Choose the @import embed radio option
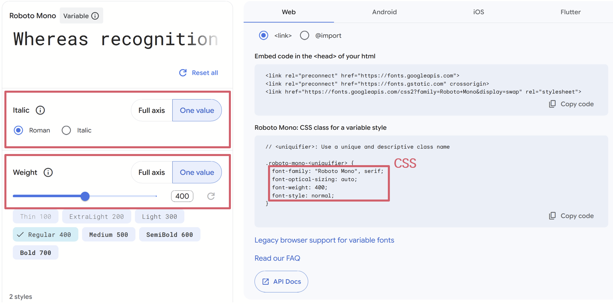The width and height of the screenshot is (613, 304). pos(304,35)
